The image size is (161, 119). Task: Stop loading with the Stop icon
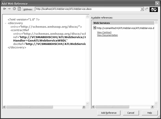14,9
